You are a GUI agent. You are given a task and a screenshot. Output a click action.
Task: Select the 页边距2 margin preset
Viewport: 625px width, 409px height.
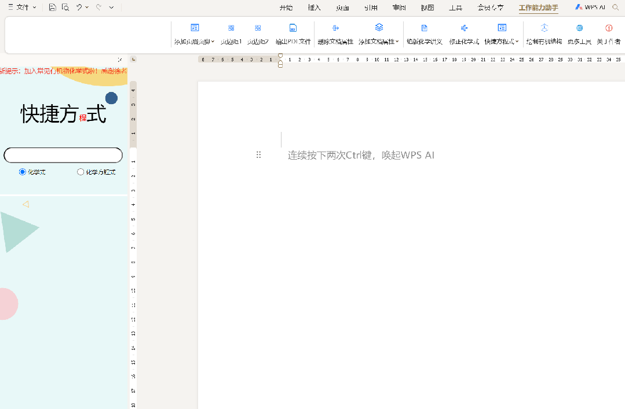click(258, 28)
